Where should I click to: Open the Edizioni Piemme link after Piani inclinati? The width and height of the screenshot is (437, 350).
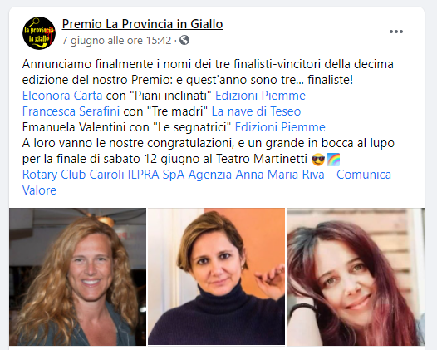click(x=260, y=96)
